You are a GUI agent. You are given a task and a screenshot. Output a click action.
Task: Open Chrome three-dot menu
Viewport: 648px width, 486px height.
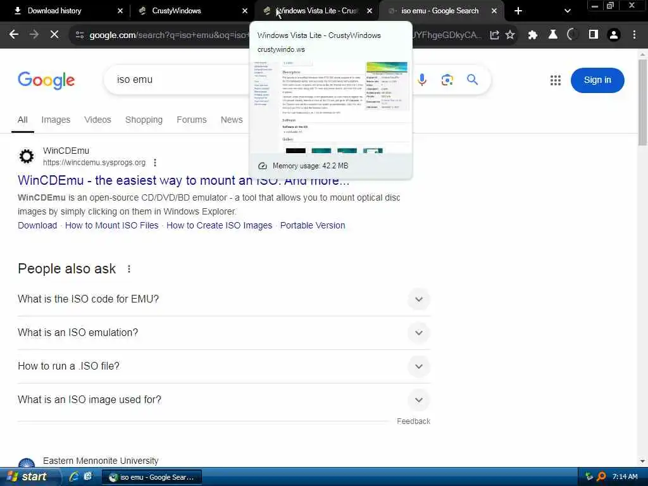pos(634,35)
